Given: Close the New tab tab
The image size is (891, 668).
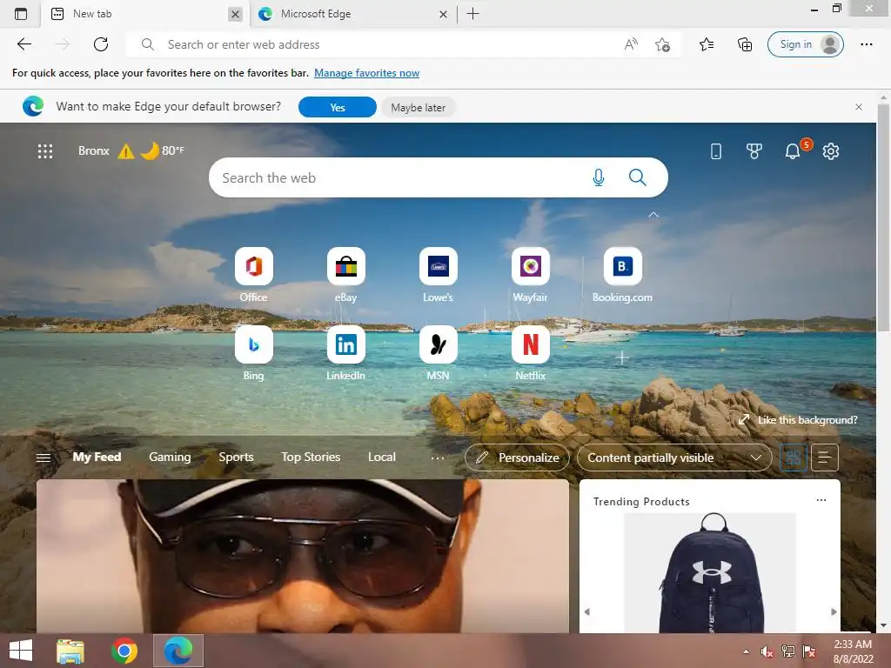Looking at the screenshot, I should tap(235, 14).
